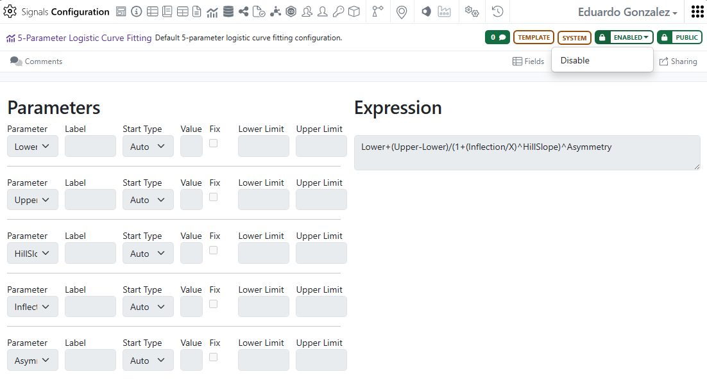Click the share nodes icon in toolbar
This screenshot has width=707, height=383.
click(244, 12)
